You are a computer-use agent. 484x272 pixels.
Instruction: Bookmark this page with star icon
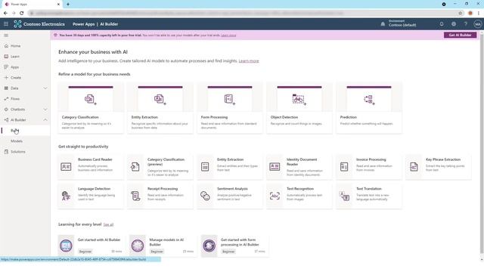[461, 13]
